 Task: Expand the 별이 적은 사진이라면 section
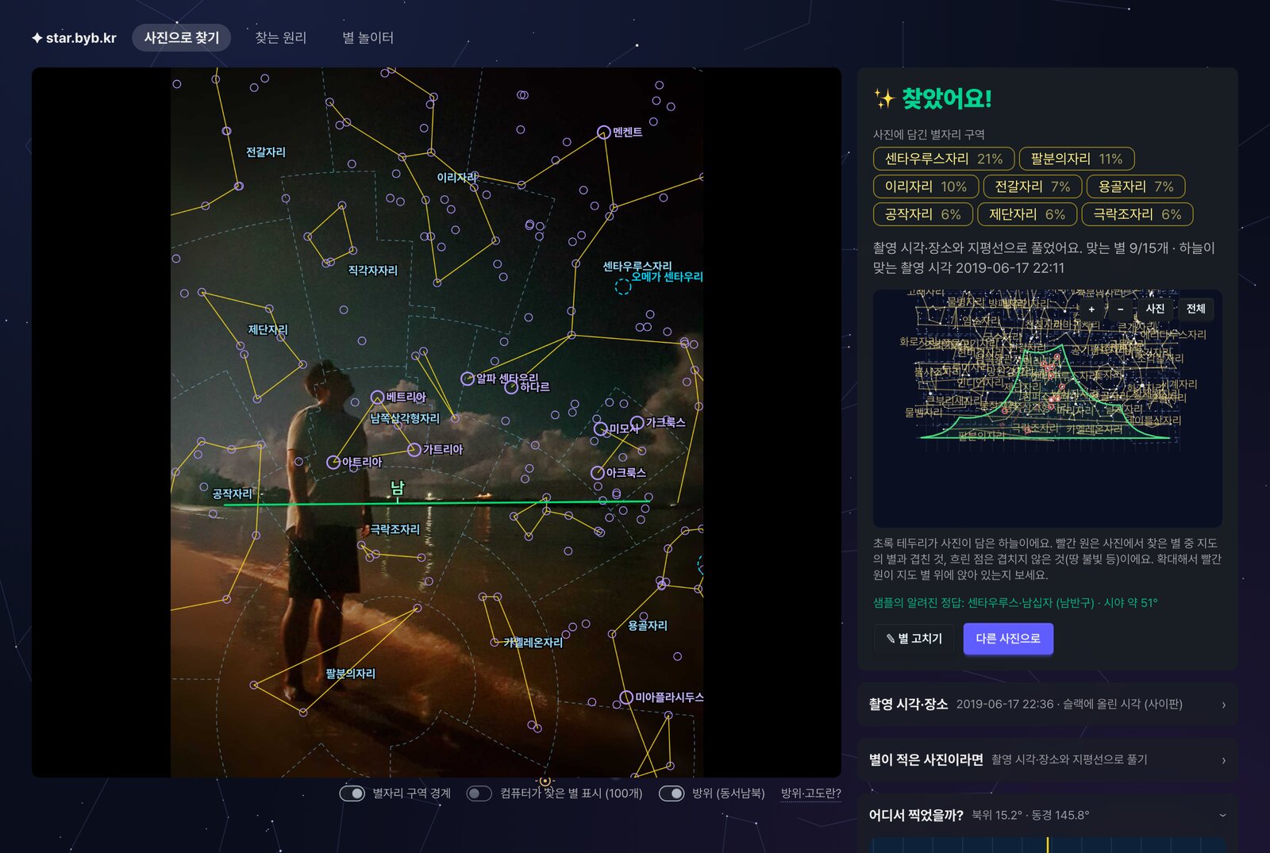(1048, 760)
